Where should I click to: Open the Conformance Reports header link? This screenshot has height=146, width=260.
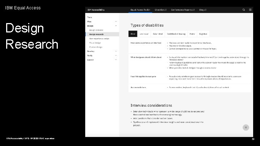(183, 10)
